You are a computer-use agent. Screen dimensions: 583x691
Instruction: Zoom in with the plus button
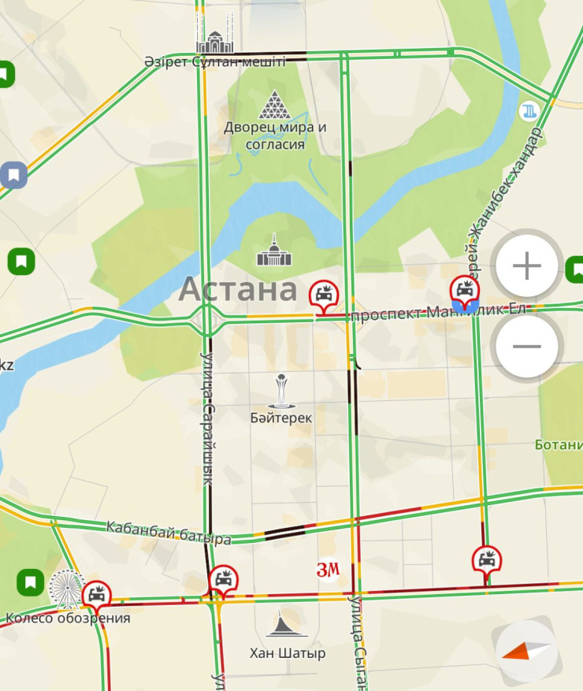526,266
